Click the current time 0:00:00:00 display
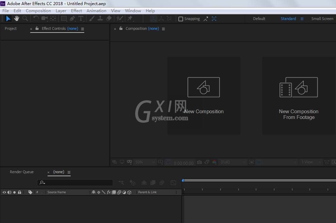336x223 pixels. pos(184,163)
